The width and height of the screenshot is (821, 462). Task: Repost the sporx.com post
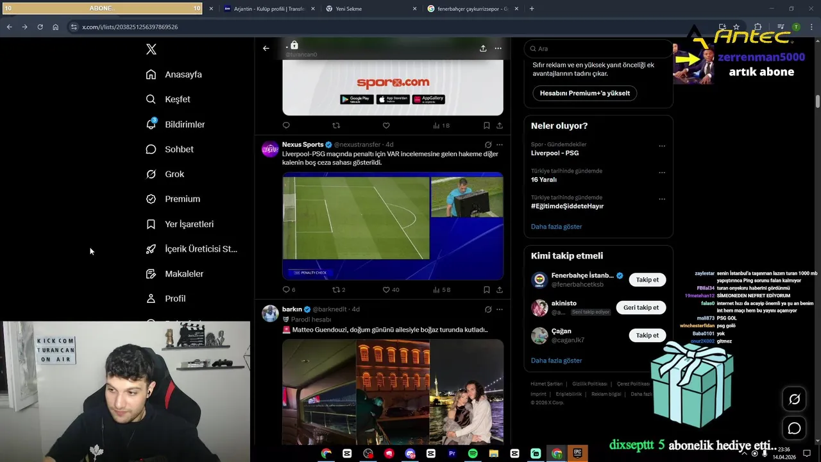(x=336, y=126)
